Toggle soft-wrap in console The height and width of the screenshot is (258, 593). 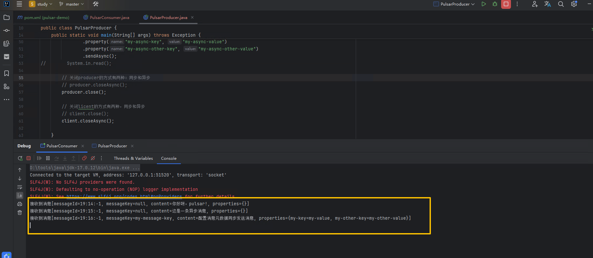tap(20, 187)
